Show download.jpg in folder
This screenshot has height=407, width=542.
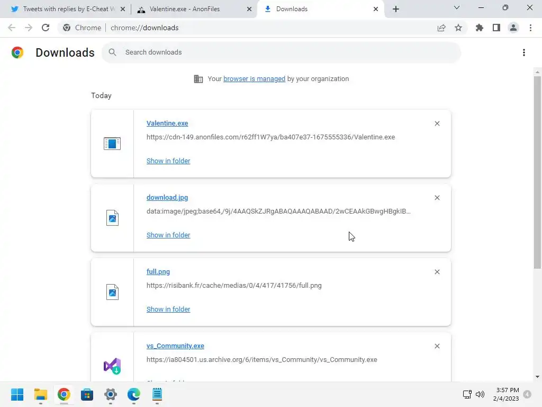168,235
